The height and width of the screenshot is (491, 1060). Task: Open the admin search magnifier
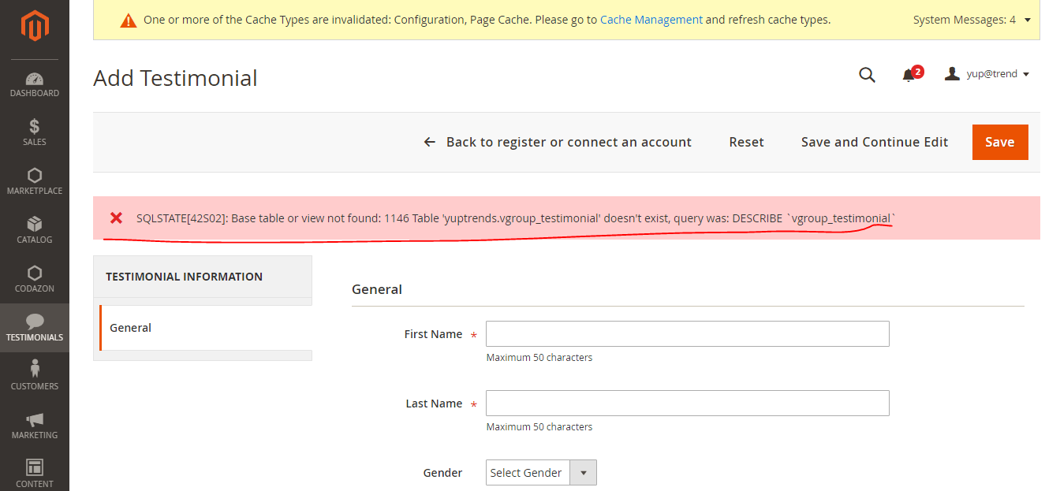[867, 74]
